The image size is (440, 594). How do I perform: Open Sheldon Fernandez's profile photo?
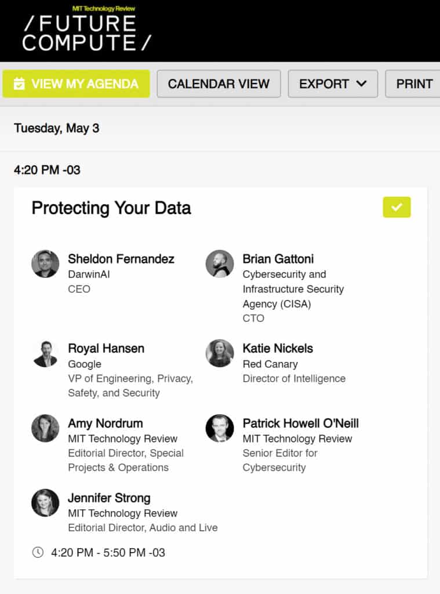coord(45,264)
